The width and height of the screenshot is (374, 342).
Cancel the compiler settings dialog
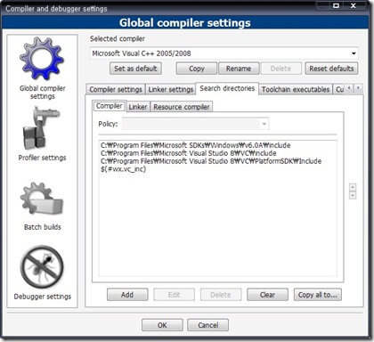point(208,325)
